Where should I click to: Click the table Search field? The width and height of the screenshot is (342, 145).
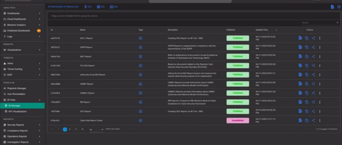coord(319,23)
